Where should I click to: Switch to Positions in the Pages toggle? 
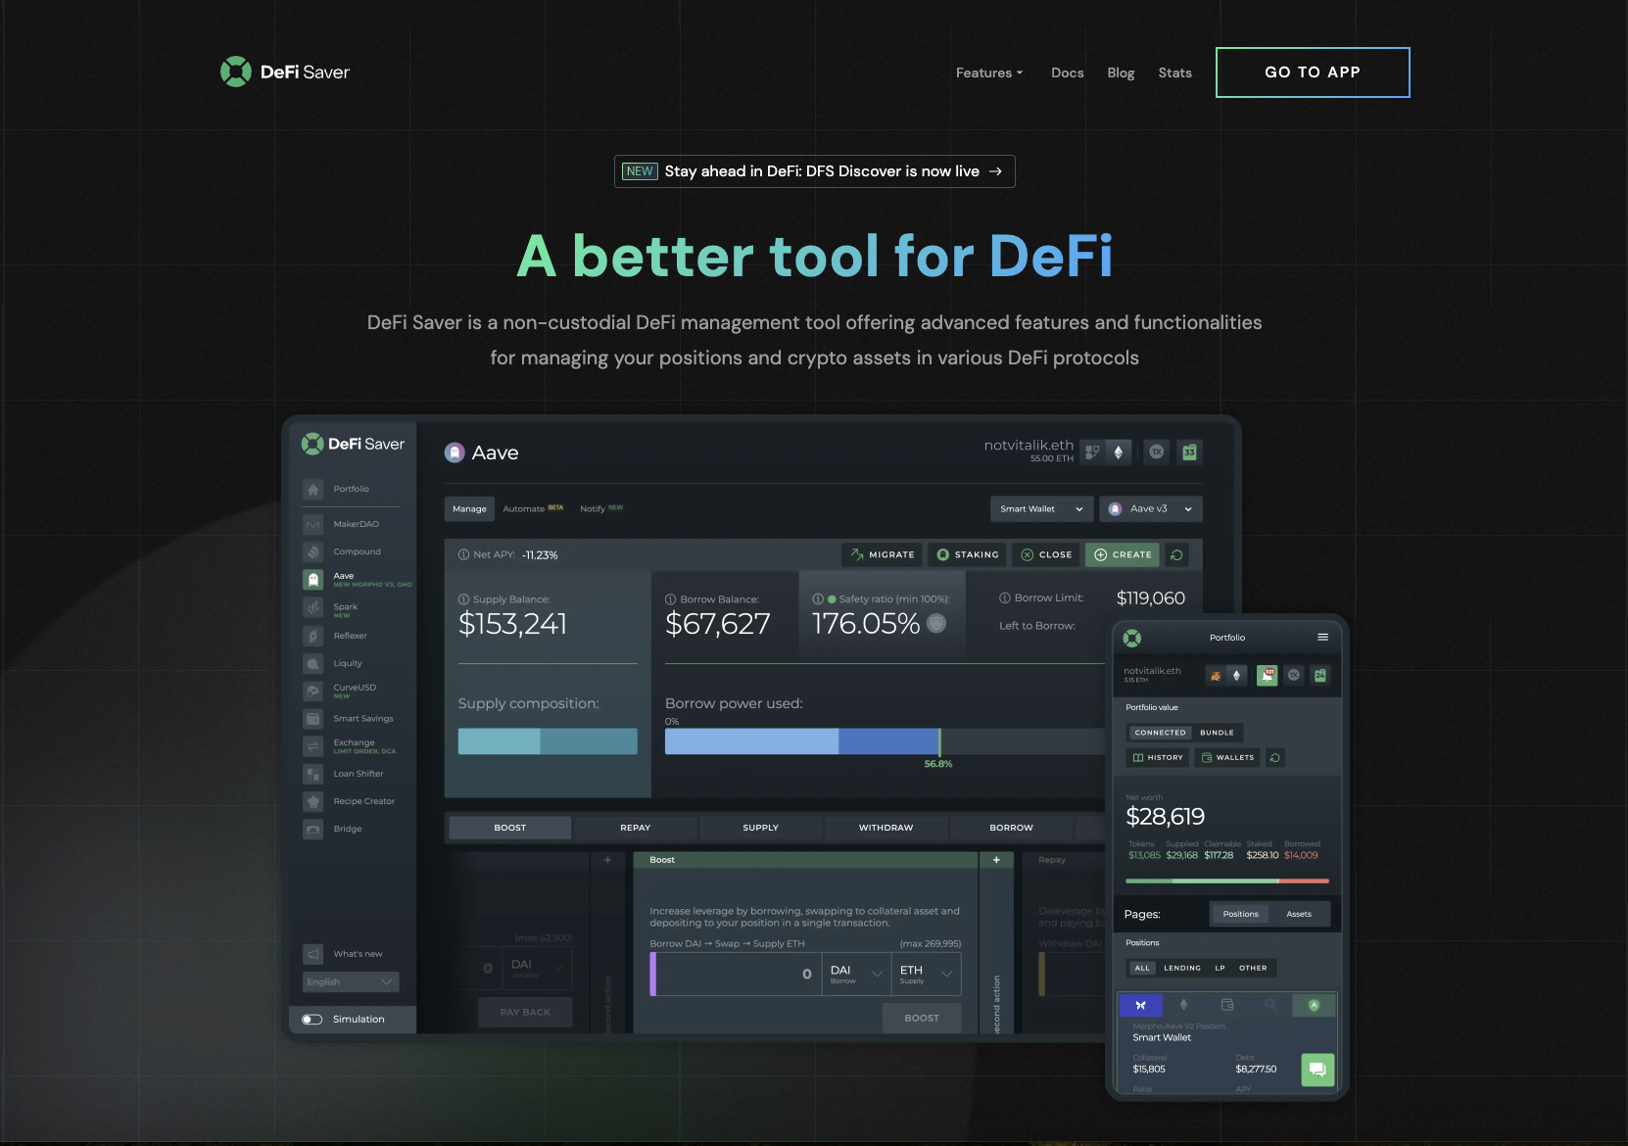click(1240, 914)
